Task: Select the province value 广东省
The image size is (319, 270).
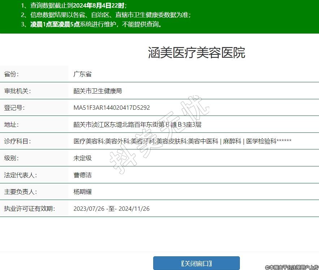Action: click(x=82, y=74)
